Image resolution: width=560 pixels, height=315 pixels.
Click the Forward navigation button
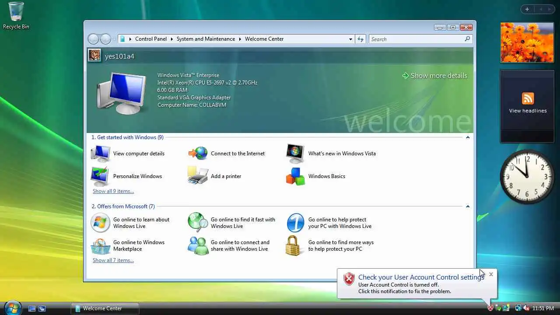[105, 39]
